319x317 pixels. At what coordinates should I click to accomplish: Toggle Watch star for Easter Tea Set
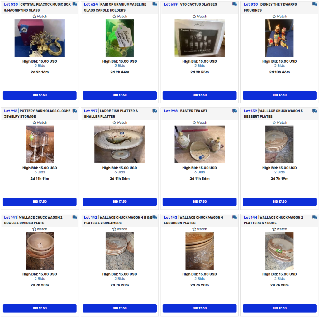click(x=200, y=122)
